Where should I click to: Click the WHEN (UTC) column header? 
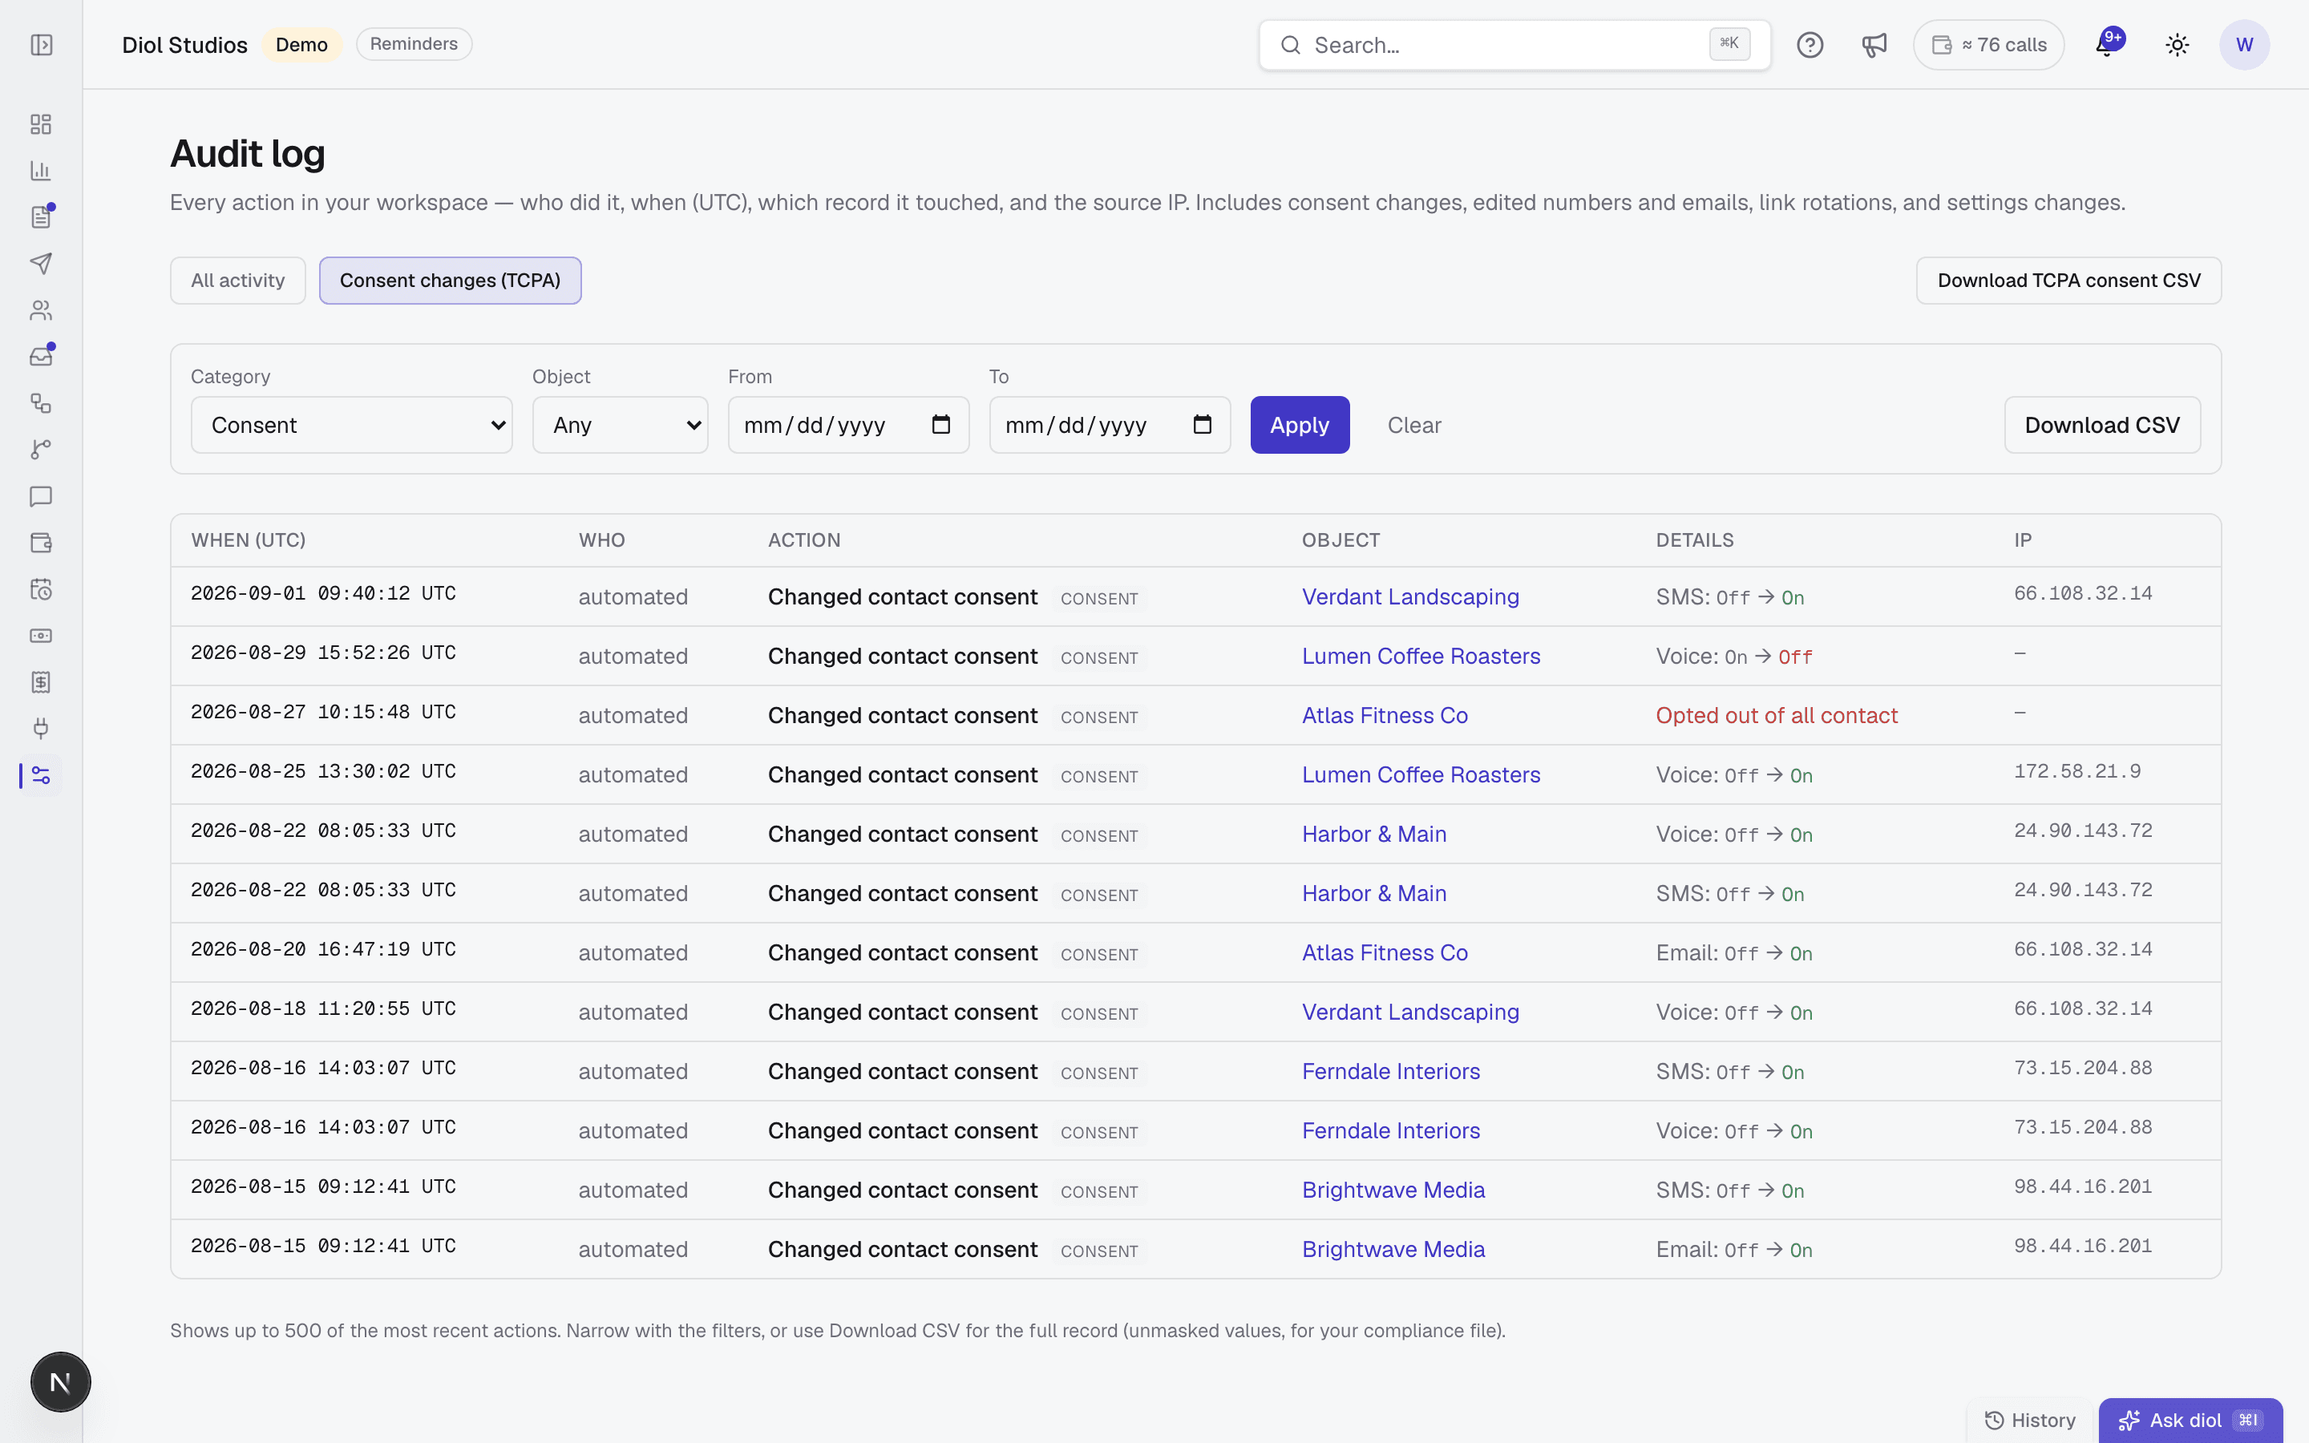[248, 540]
